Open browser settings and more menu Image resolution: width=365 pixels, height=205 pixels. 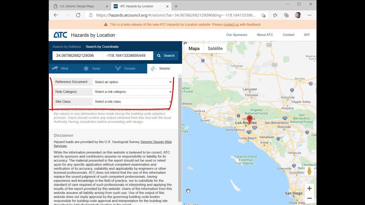309,15
